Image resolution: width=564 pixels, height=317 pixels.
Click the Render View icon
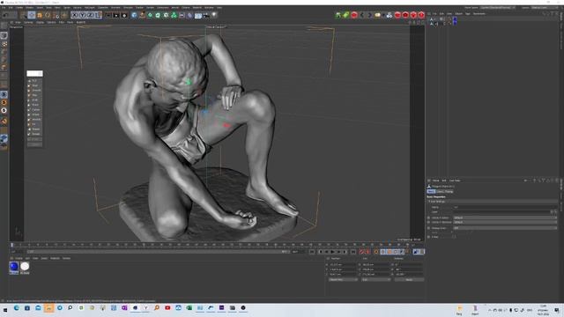point(108,15)
